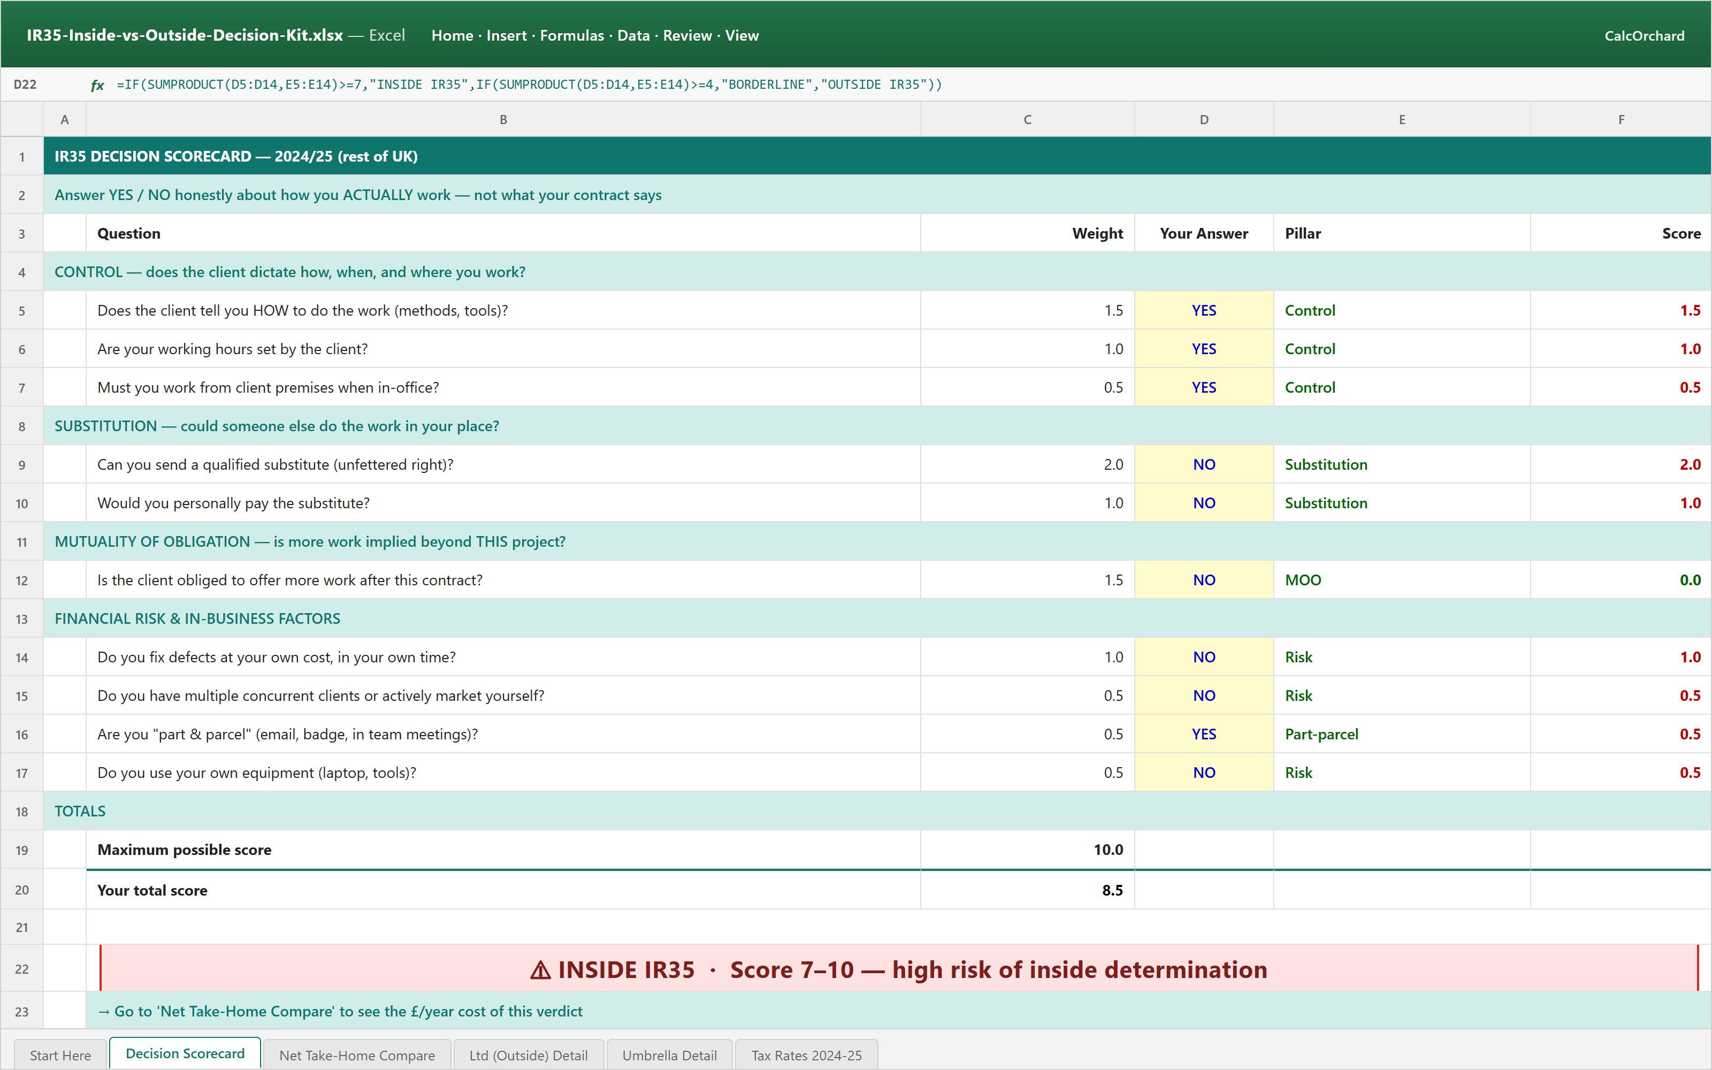Select the Decision Scorecard sheet tab
This screenshot has height=1070, width=1712.
(185, 1053)
